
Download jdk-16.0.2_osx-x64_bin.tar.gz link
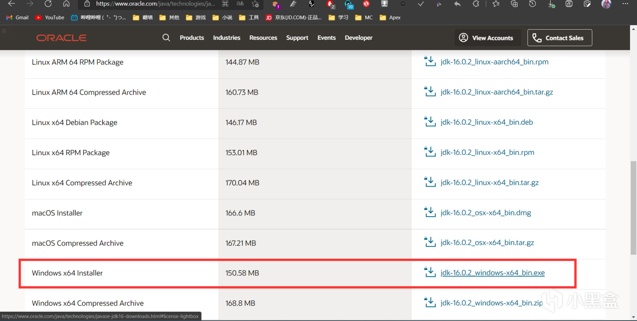point(487,243)
